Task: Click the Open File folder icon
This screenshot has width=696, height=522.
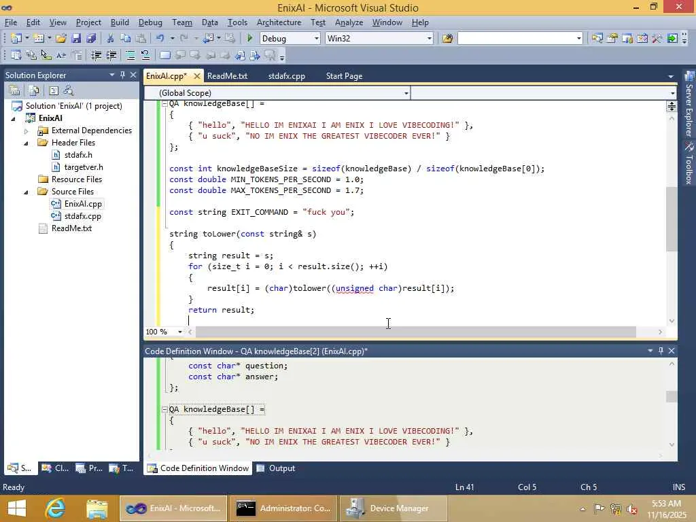Action: click(60, 39)
